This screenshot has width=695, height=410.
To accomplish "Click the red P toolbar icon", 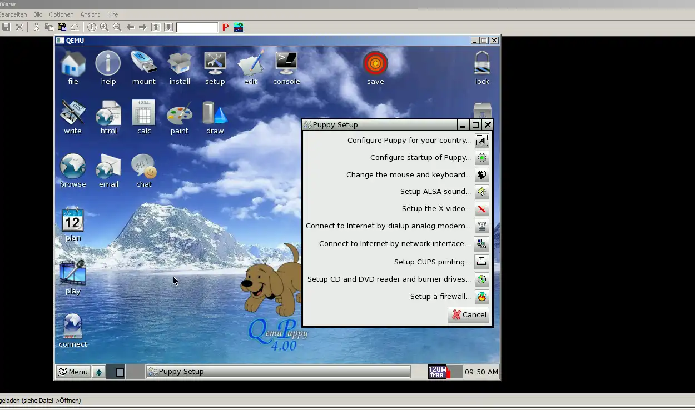I will (x=226, y=27).
